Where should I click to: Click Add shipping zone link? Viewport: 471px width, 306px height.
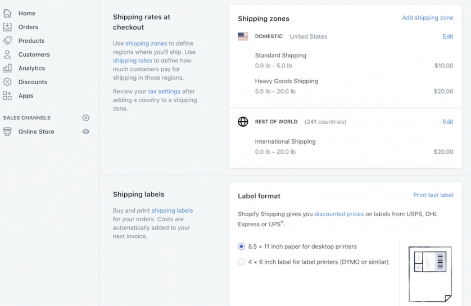pyautogui.click(x=427, y=18)
